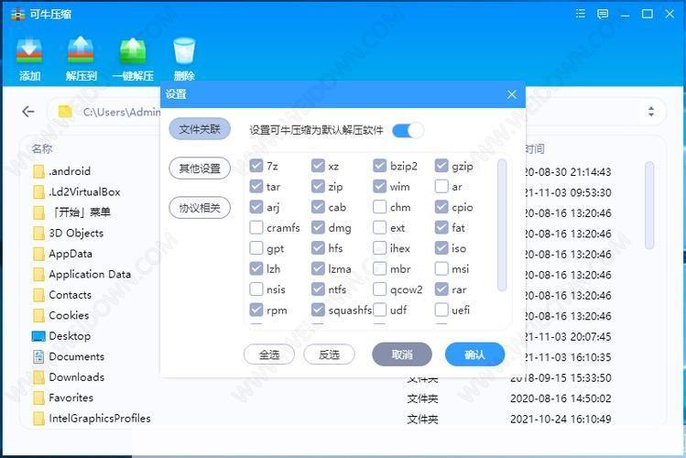Screen dimensions: 686x458
Task: Uncheck the zip format checkbox
Action: pos(318,186)
